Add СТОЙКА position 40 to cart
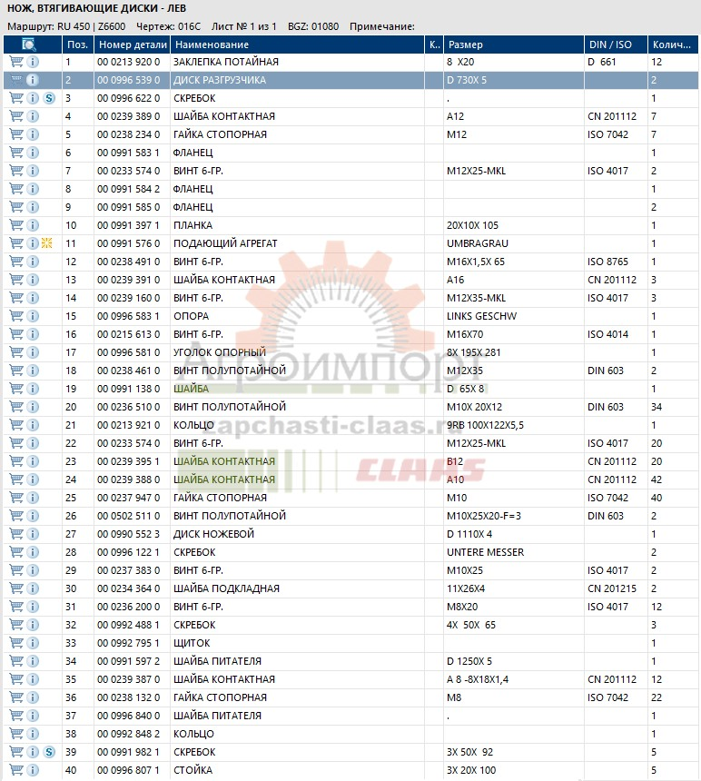701x781 pixels. (x=16, y=770)
